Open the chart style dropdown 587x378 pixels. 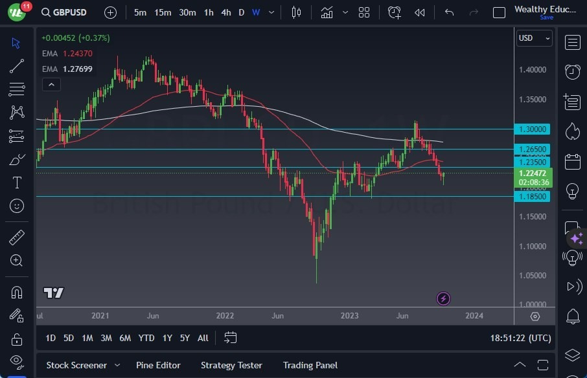pyautogui.click(x=345, y=12)
